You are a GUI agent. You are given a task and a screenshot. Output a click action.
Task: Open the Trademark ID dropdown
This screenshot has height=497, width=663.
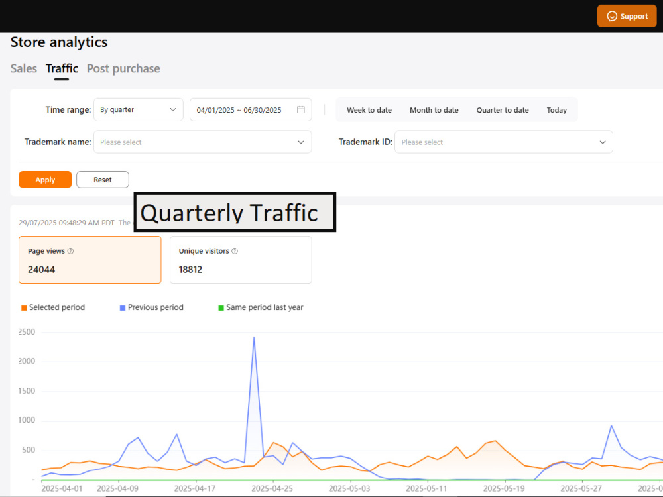(x=504, y=142)
